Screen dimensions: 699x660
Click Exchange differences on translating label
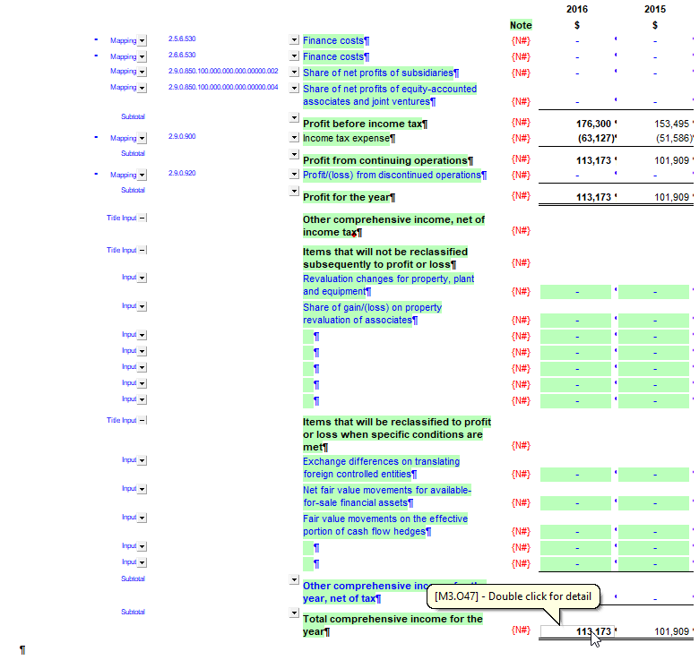coord(381,467)
